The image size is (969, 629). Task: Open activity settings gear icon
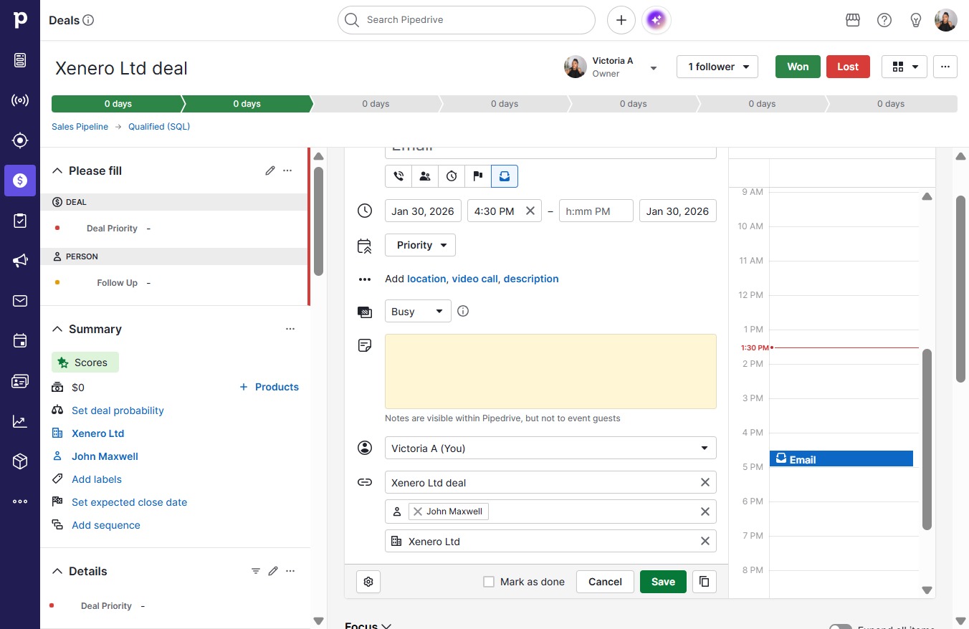pos(368,582)
